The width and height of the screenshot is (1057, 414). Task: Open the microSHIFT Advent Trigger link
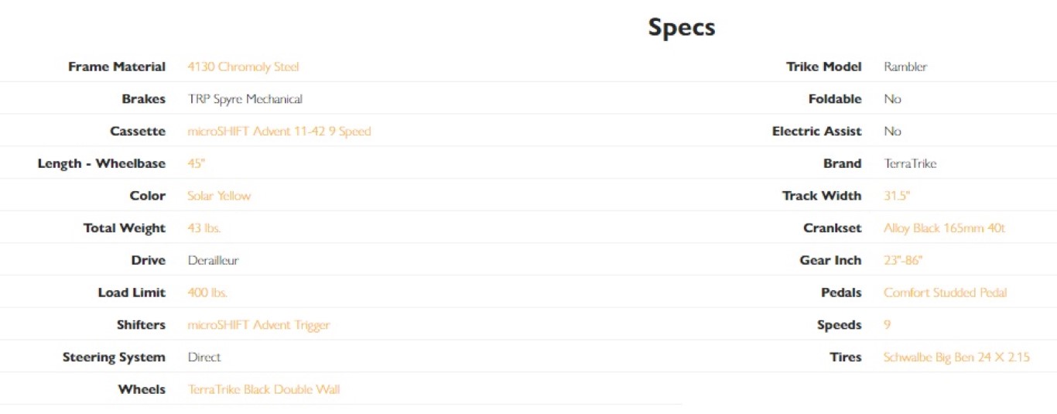[x=258, y=325]
